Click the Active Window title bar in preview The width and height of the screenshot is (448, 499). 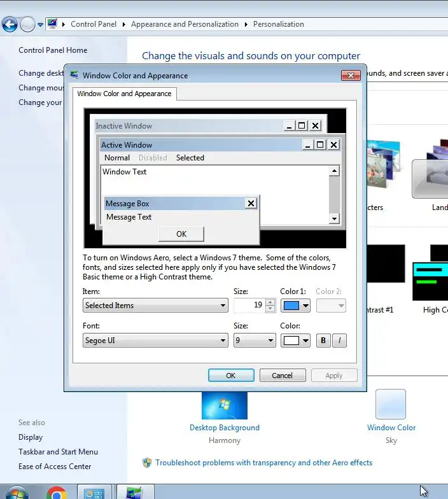pyautogui.click(x=220, y=145)
